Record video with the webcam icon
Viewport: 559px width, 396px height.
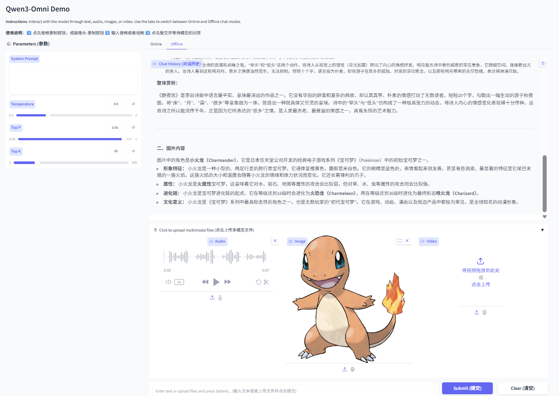484,312
